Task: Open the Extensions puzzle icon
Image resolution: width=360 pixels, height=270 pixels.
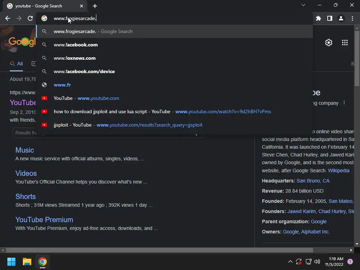Action: tap(319, 18)
